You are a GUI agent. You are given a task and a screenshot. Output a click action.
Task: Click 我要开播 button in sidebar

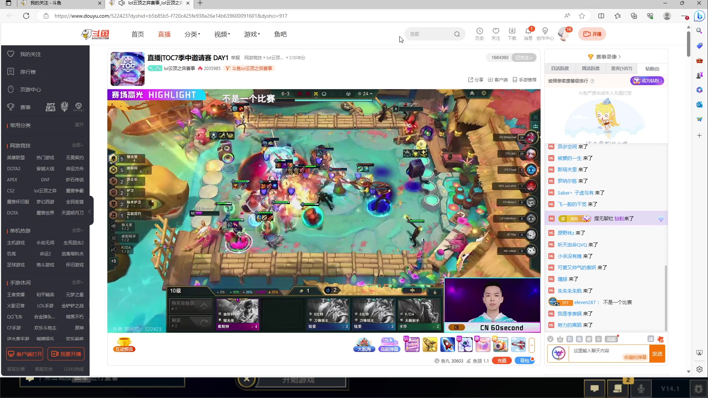tap(66, 354)
